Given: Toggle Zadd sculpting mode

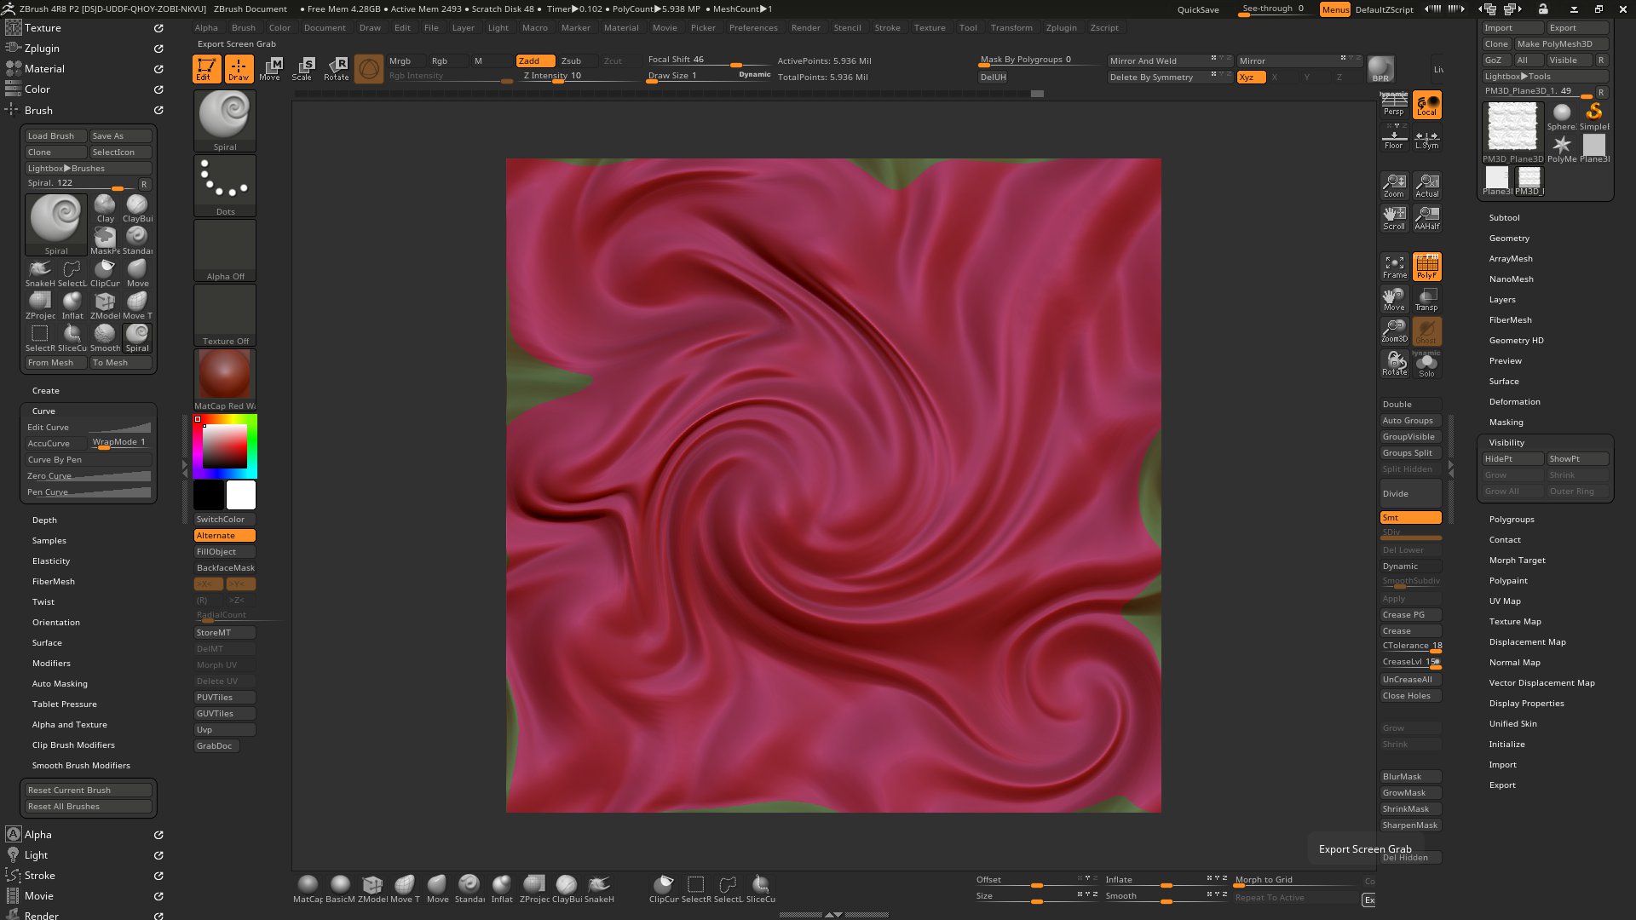Looking at the screenshot, I should (x=534, y=60).
